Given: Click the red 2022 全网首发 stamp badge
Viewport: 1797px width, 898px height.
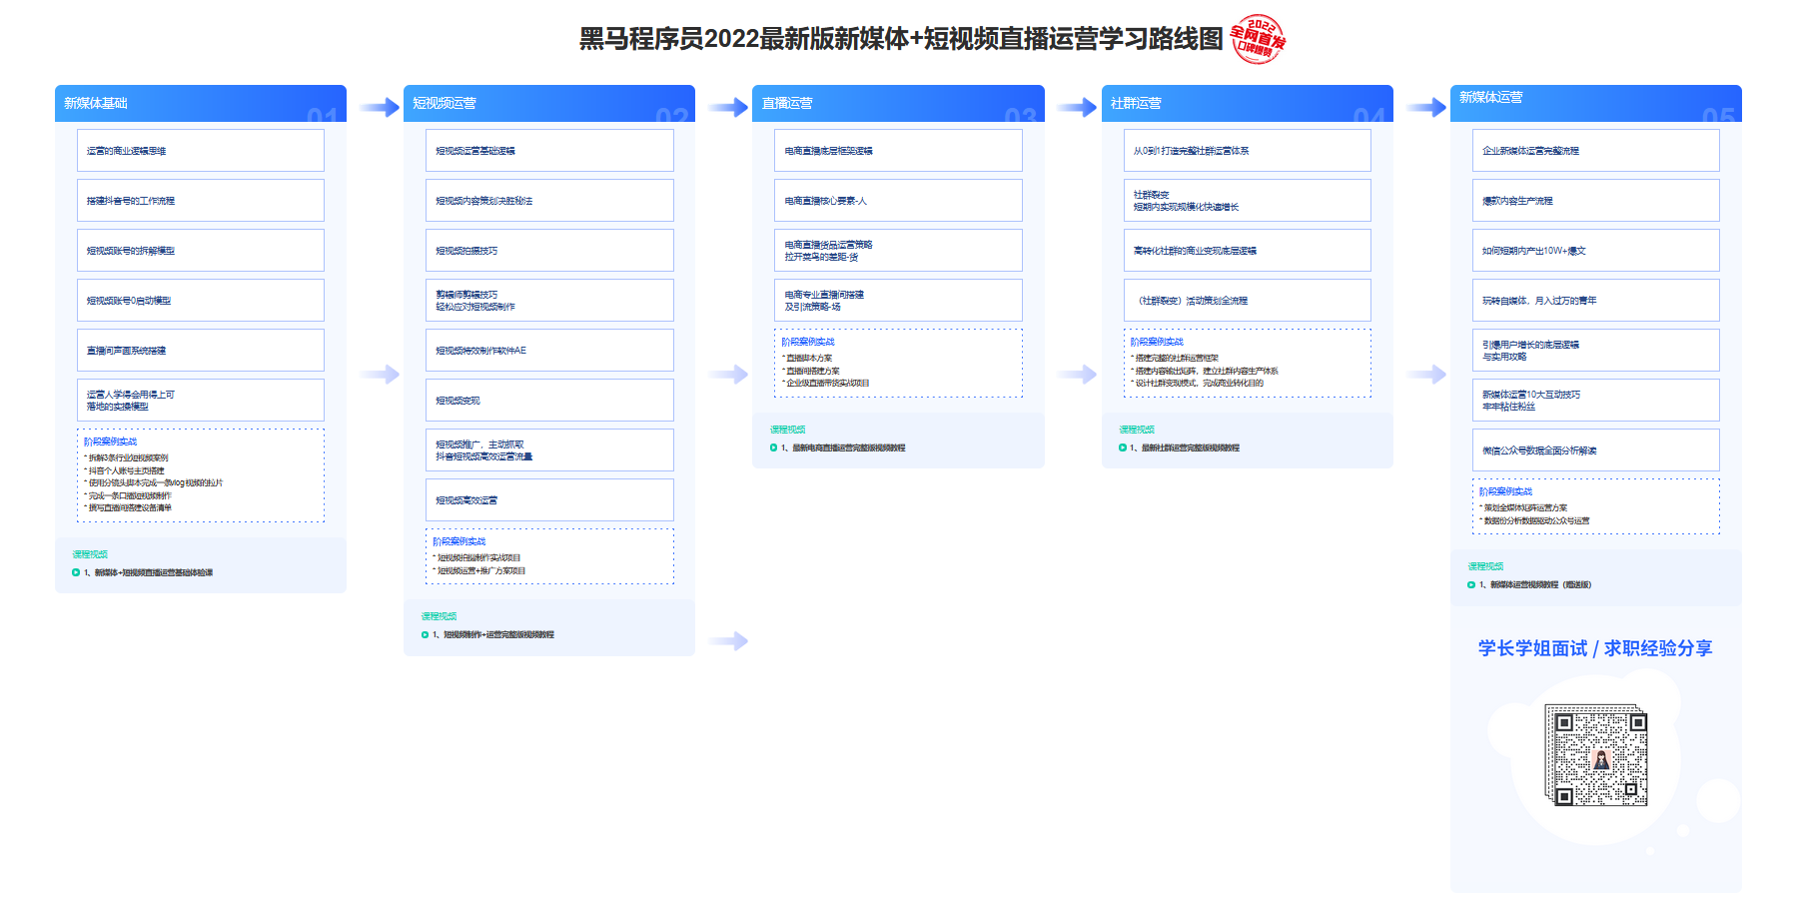Looking at the screenshot, I should coord(1258,39).
